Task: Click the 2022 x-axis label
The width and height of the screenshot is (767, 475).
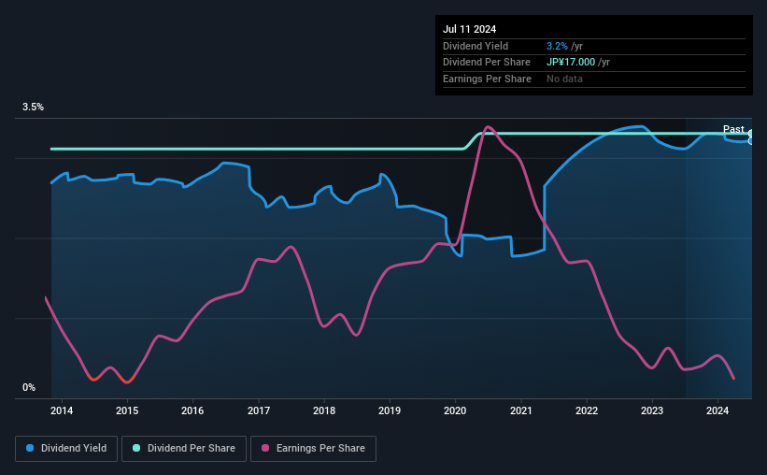Action: pyautogui.click(x=587, y=410)
